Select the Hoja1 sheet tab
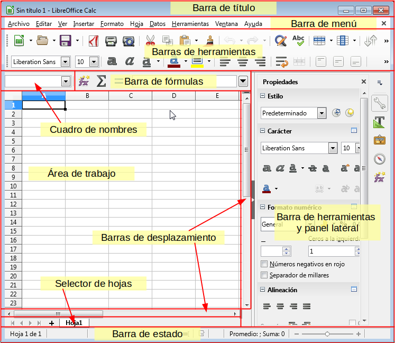The height and width of the screenshot is (343, 395). click(74, 322)
